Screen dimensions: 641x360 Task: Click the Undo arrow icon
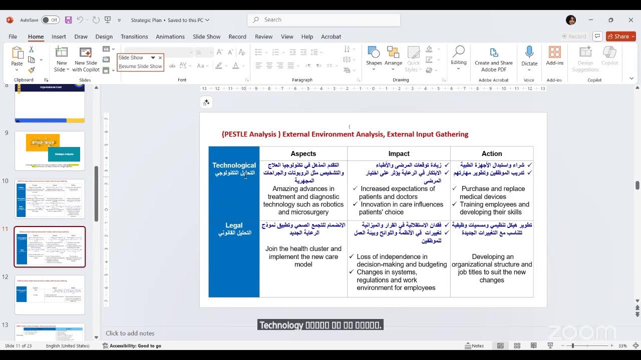coord(80,20)
